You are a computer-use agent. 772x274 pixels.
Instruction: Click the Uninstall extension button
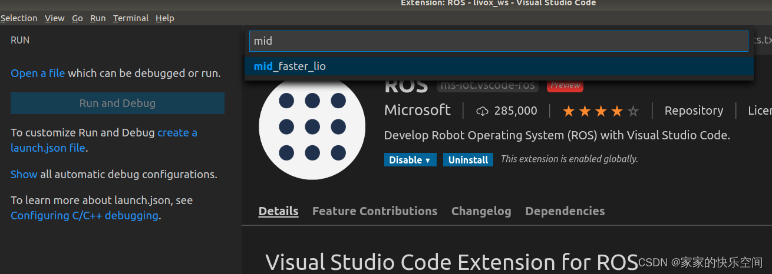[x=468, y=160]
